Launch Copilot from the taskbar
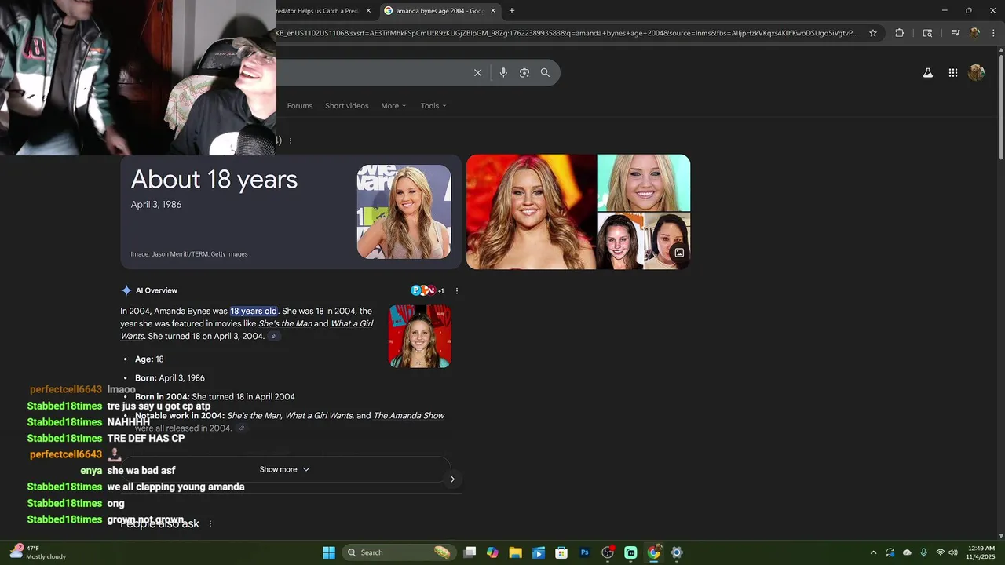This screenshot has width=1005, height=565. pyautogui.click(x=492, y=552)
